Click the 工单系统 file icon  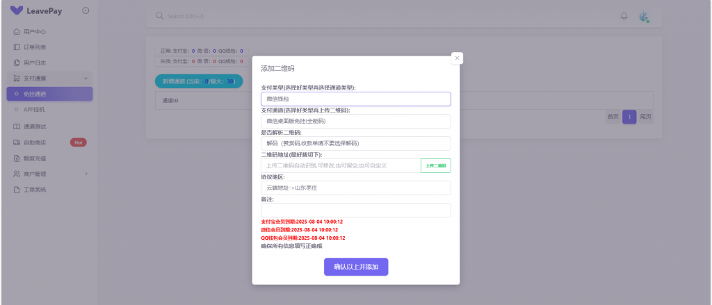pyautogui.click(x=17, y=190)
